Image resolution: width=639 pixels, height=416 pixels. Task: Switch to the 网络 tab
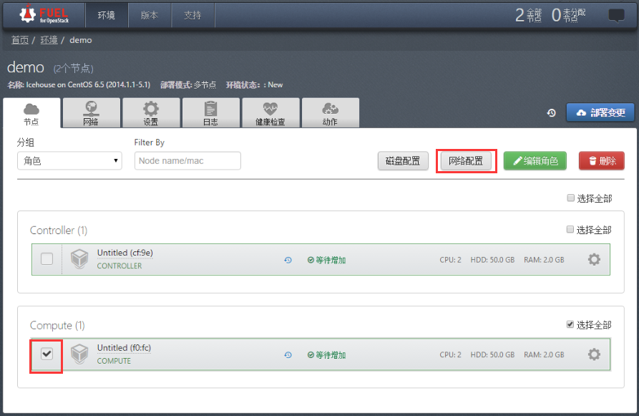click(92, 113)
